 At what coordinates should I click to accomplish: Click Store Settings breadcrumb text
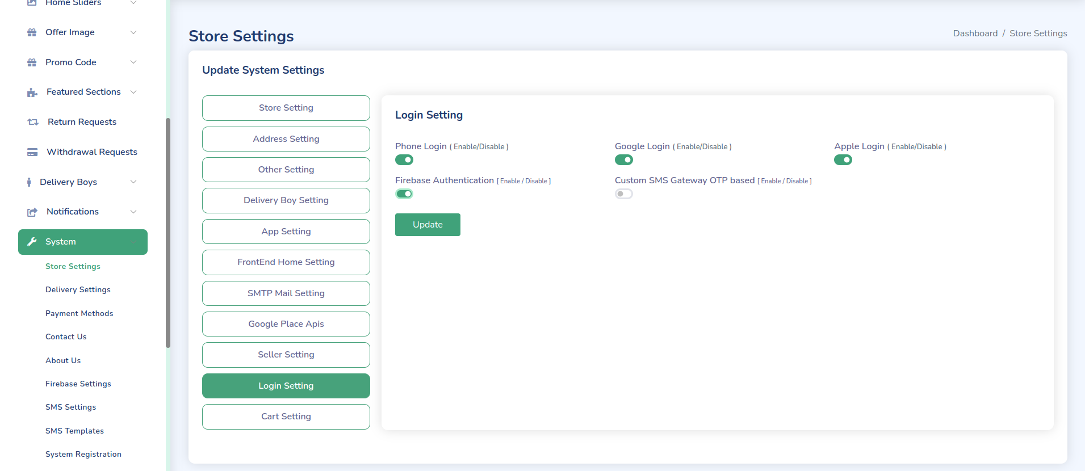click(x=1038, y=33)
